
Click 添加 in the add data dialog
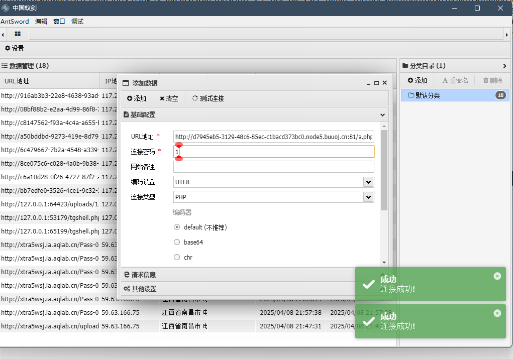coord(136,98)
